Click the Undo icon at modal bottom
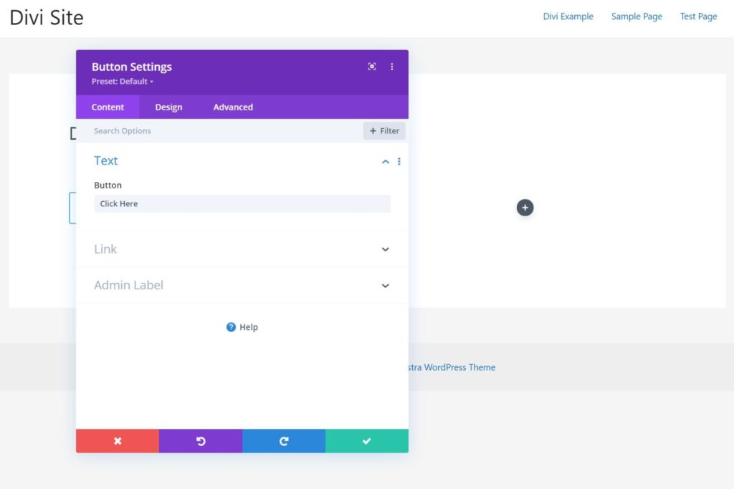Screen dimensions: 734x489 click(201, 440)
